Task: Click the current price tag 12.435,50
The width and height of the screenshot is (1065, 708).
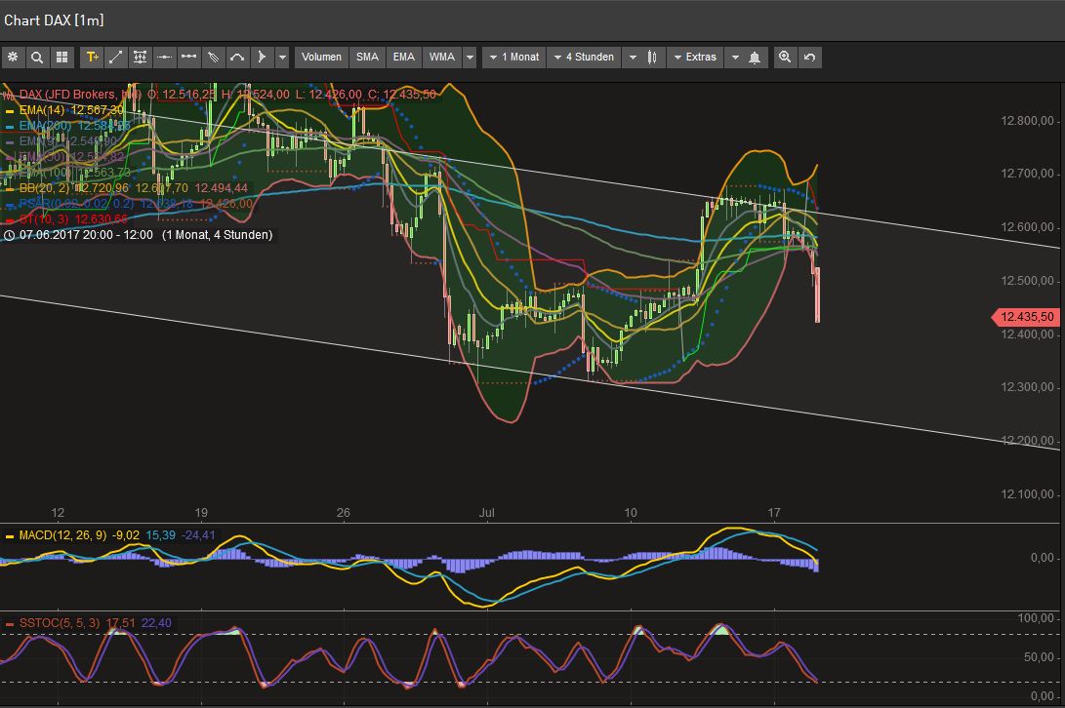Action: tap(1026, 317)
